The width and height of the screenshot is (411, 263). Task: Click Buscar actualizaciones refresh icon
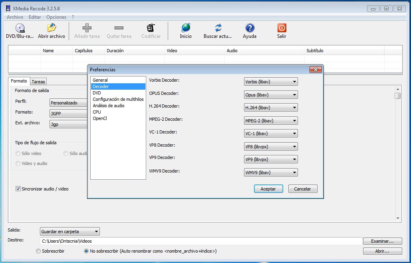click(218, 28)
